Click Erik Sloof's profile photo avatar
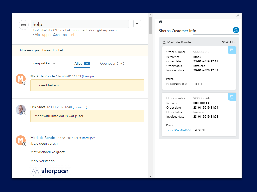This screenshot has height=192, width=257. (21, 110)
